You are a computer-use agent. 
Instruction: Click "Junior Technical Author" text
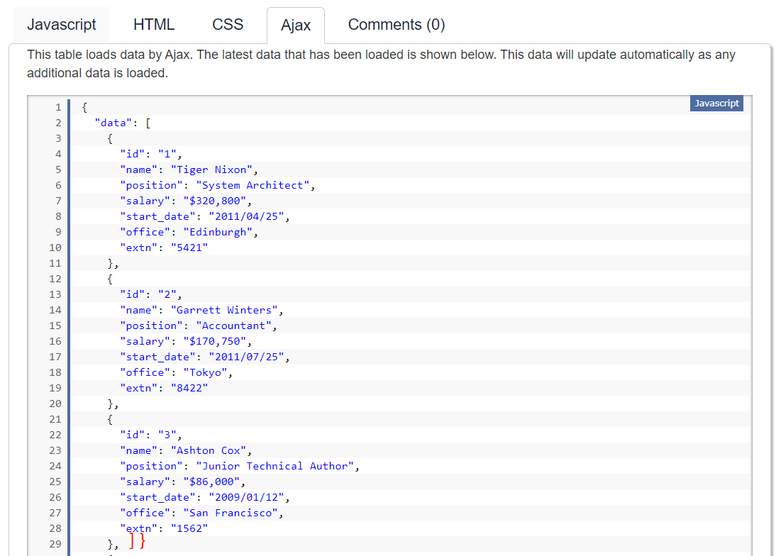coord(277,466)
